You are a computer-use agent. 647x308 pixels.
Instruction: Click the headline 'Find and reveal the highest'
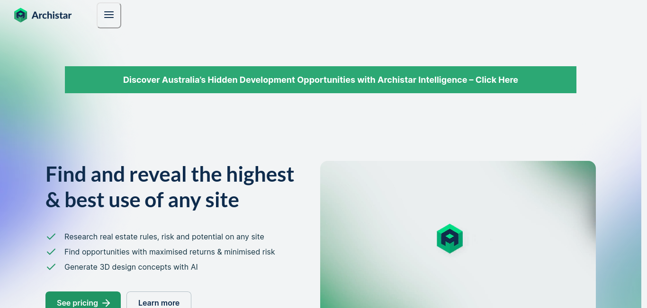click(170, 174)
